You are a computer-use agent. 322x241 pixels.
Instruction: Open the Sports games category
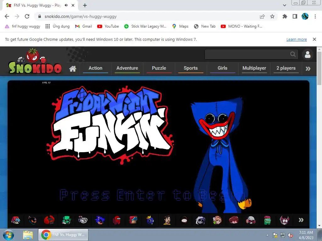tap(191, 68)
